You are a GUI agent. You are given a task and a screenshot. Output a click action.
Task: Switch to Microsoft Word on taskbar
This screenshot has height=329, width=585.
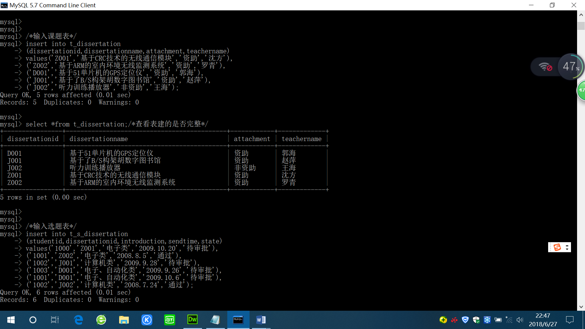(x=261, y=320)
